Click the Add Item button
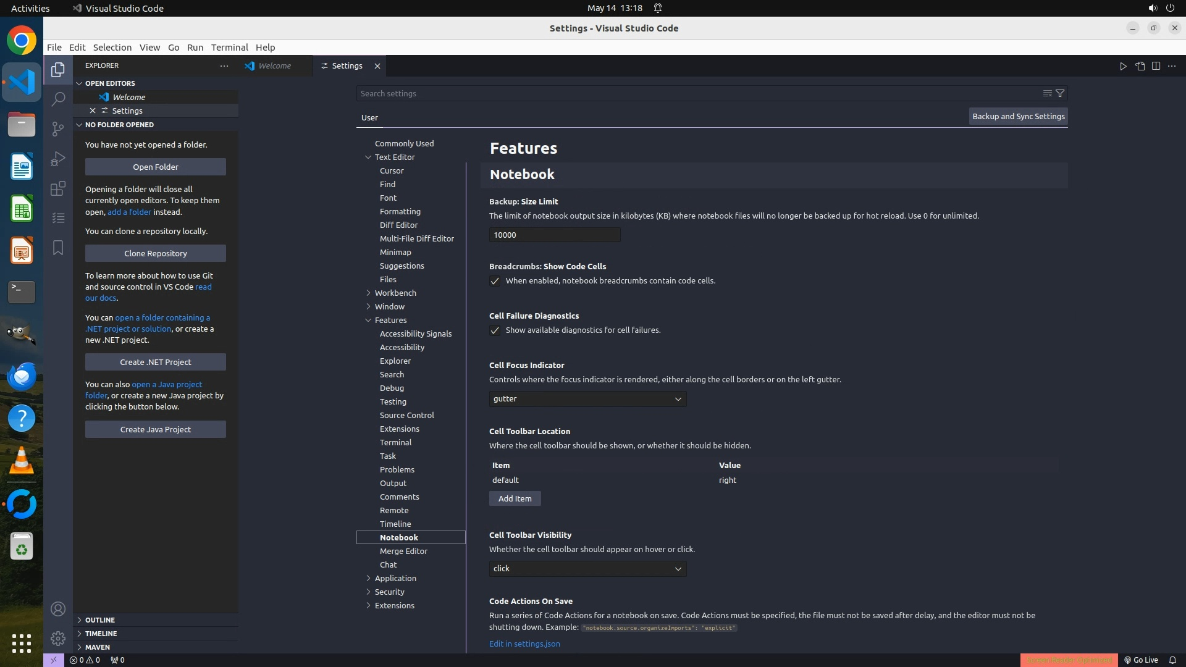This screenshot has height=667, width=1186. (515, 498)
